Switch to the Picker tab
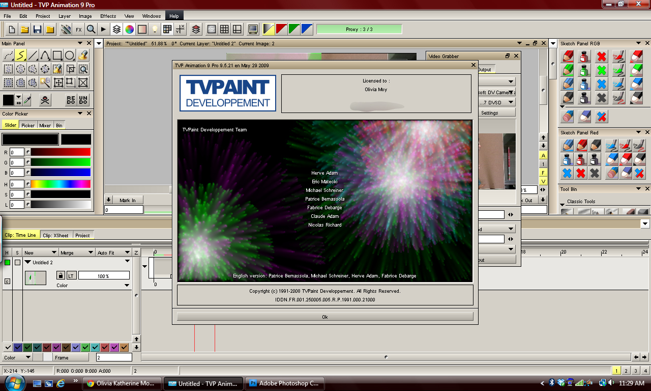 [x=28, y=125]
